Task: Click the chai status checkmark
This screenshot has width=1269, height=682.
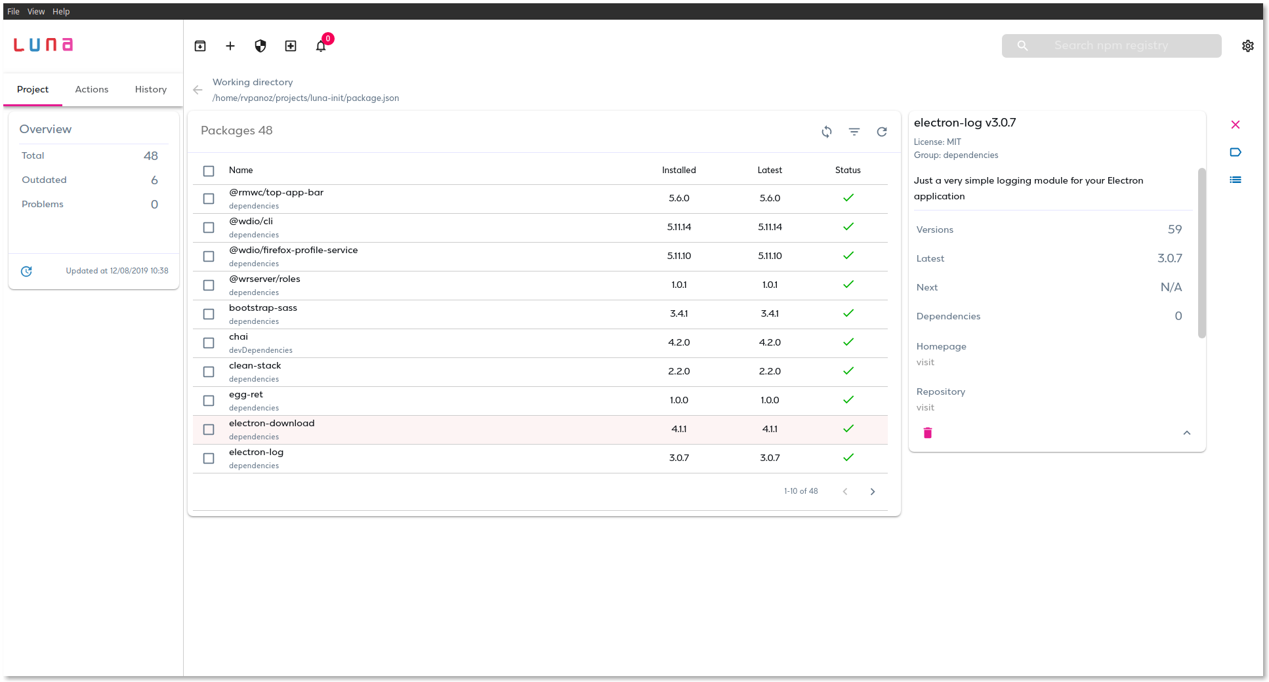Action: (x=848, y=342)
